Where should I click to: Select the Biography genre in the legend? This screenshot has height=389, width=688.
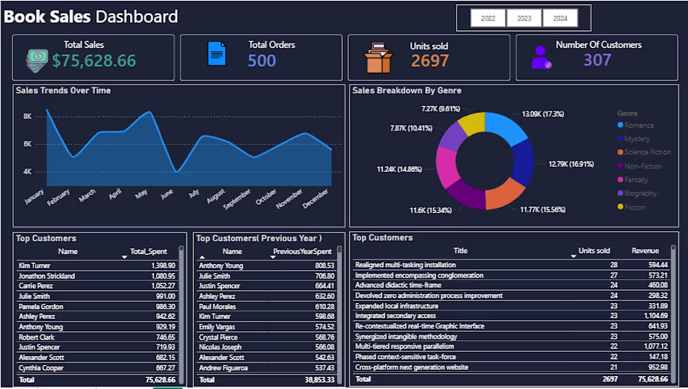click(637, 193)
